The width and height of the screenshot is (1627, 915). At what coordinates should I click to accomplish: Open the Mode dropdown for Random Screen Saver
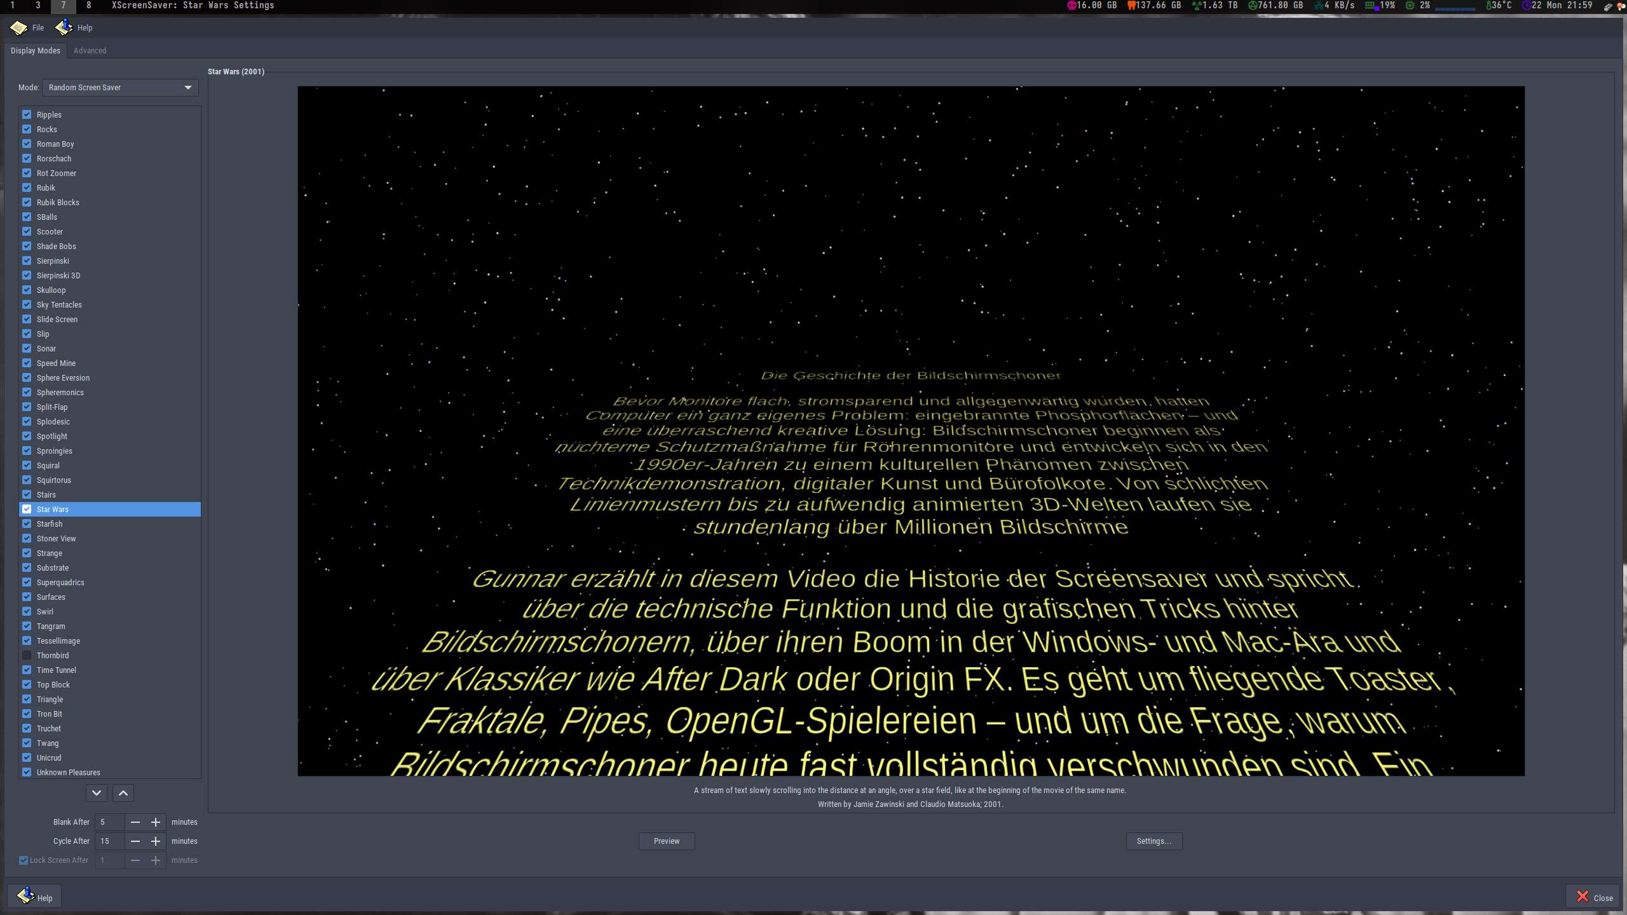(x=120, y=88)
